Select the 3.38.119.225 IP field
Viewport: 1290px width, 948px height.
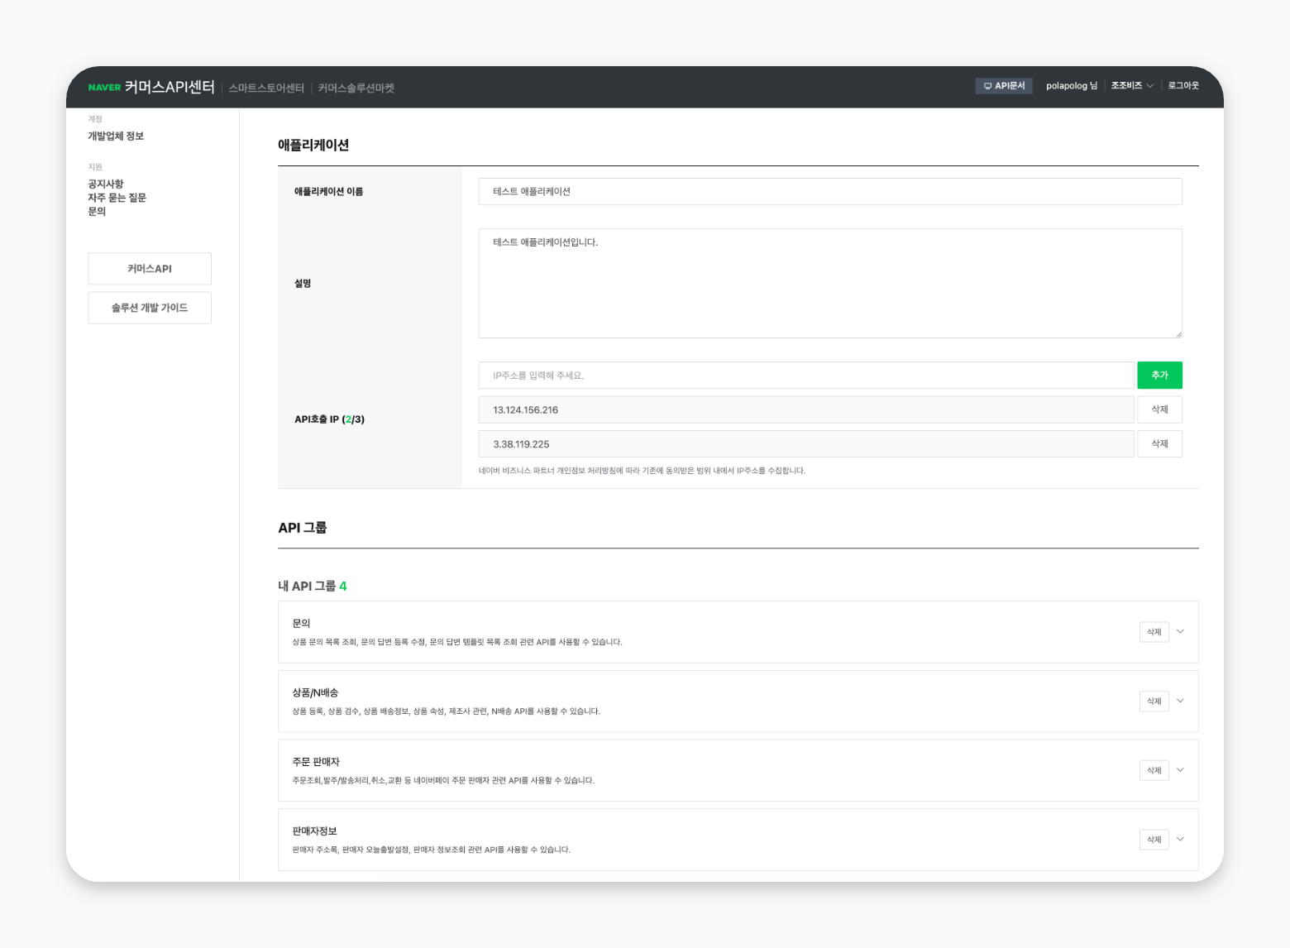[806, 444]
